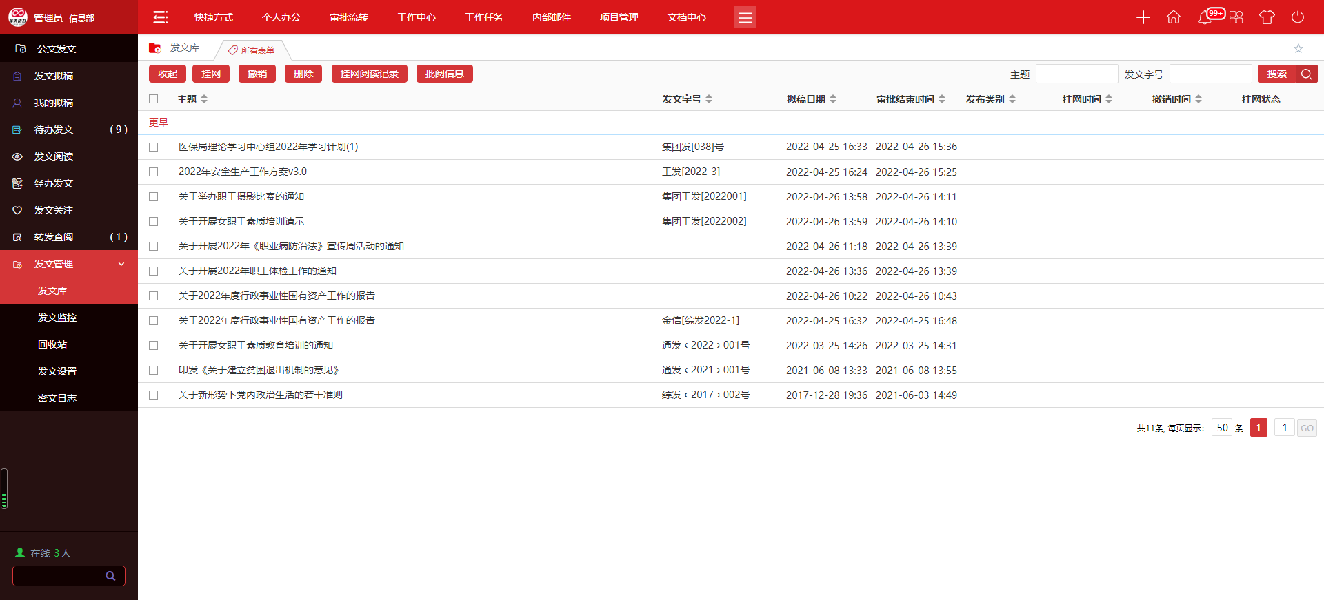This screenshot has width=1324, height=600.
Task: Click the power logout icon
Action: tap(1297, 17)
